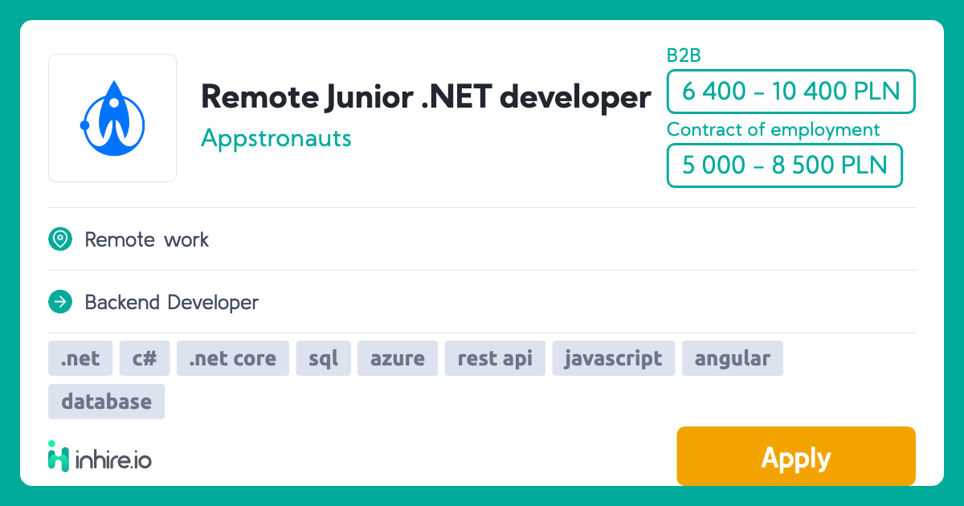Image resolution: width=964 pixels, height=506 pixels.
Task: Click the Remote Junior .NET developer title
Action: (x=426, y=96)
